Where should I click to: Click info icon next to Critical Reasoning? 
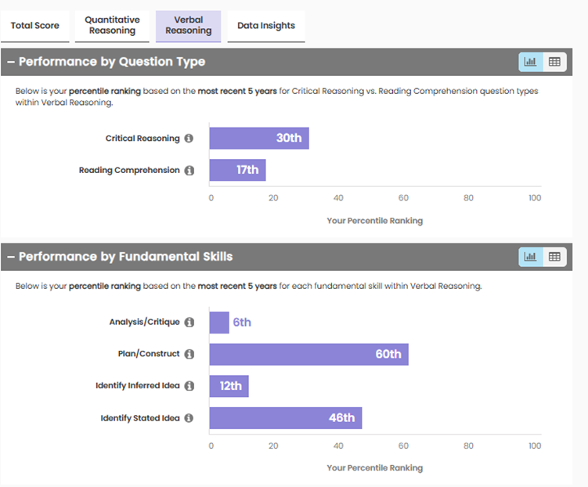[189, 139]
